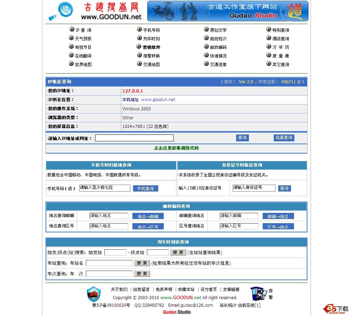Screen dimensions: 353x316
Task: Click the 手机查询 phone lookup button
Action: (145, 188)
